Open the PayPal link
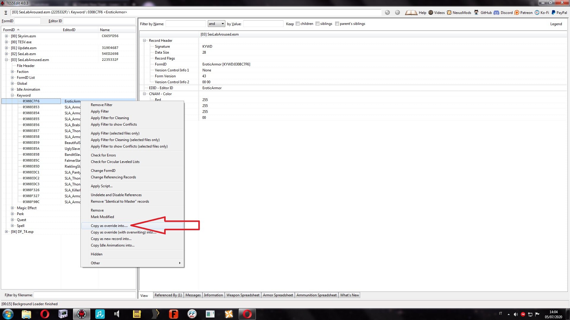Image resolution: width=570 pixels, height=320 pixels. point(559,12)
